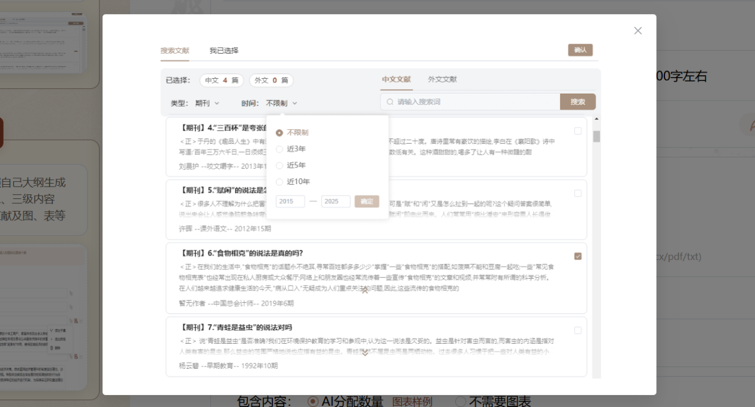Click the 中文 4 篇 selected count pill
This screenshot has height=407, width=755.
click(222, 80)
